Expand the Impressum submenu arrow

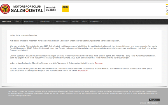tap(101, 22)
